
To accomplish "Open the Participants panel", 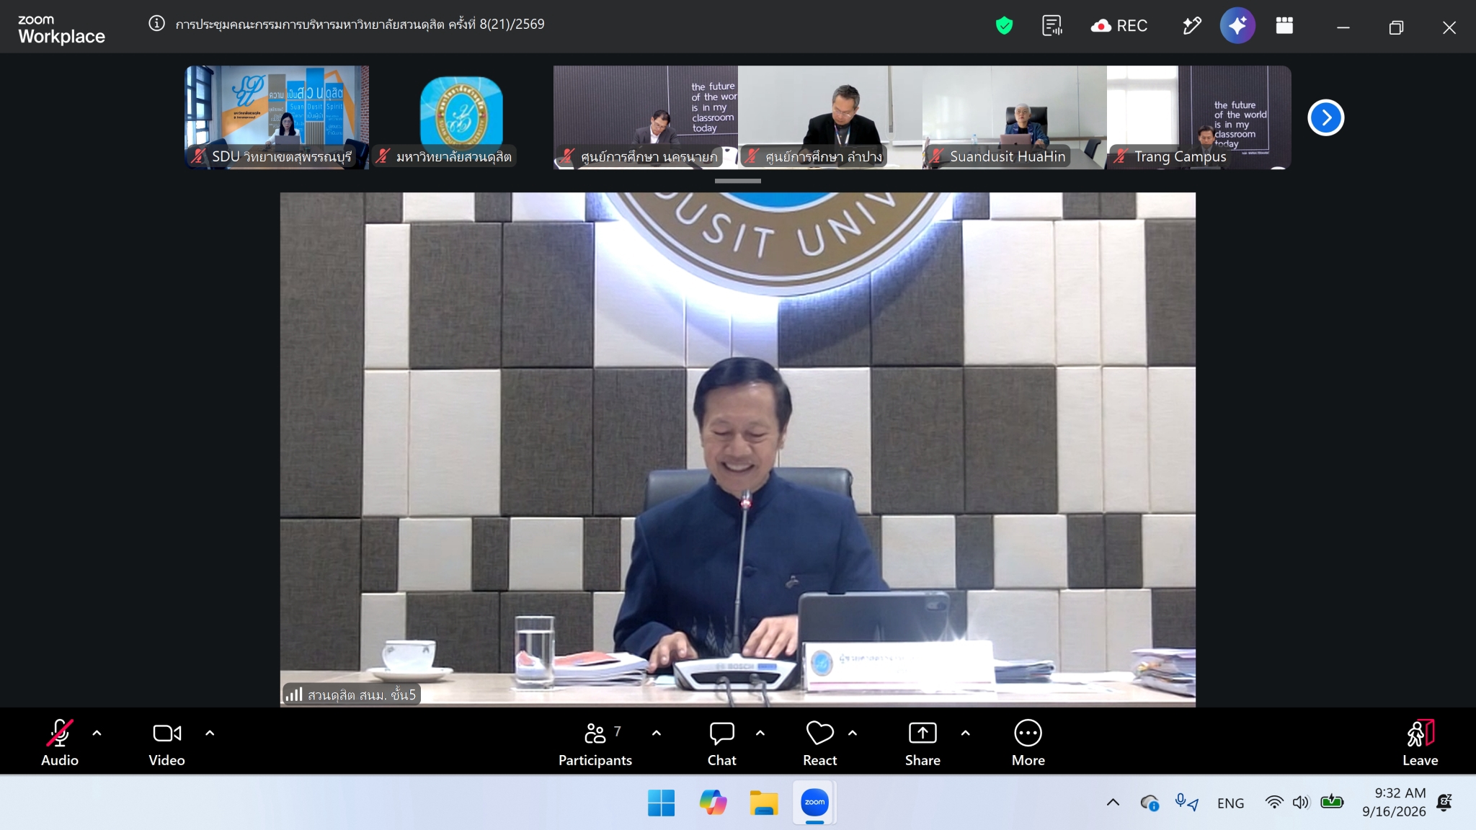I will 595,743.
